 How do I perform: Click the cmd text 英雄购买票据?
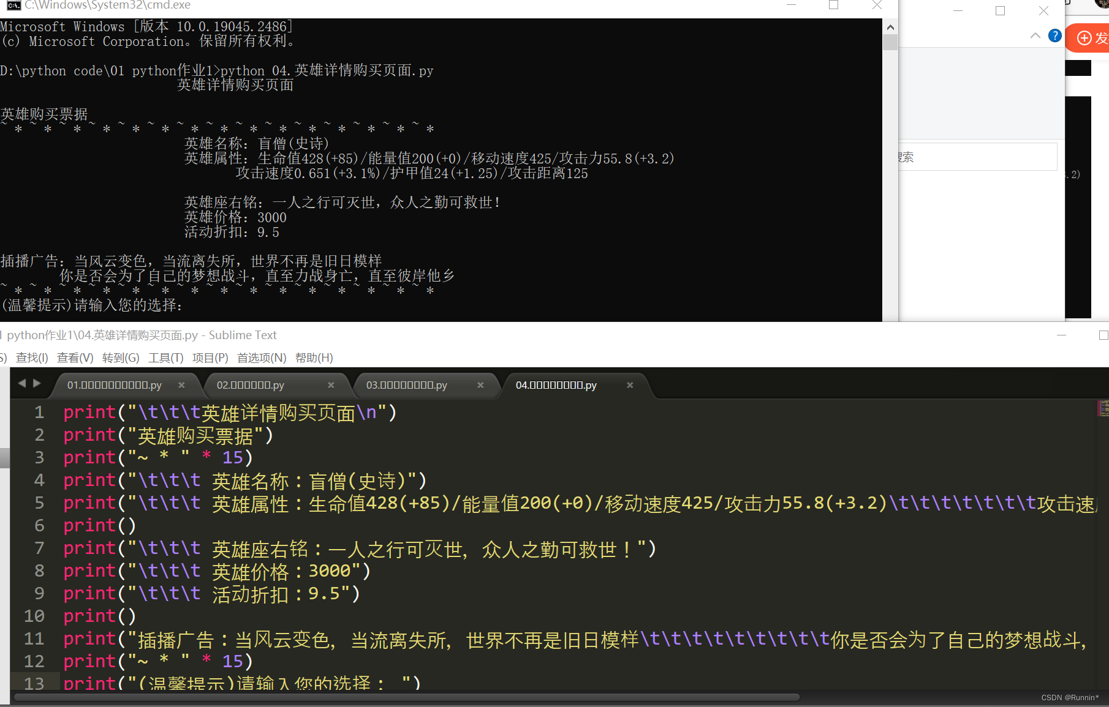44,114
